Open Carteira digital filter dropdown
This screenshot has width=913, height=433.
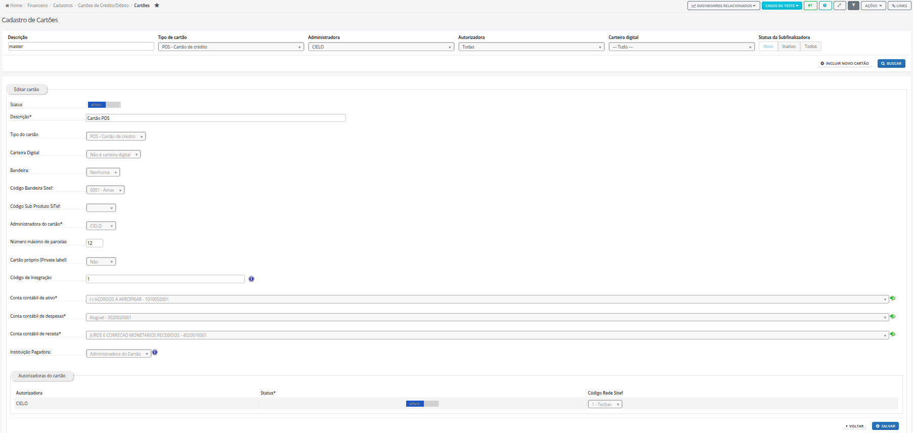point(682,47)
